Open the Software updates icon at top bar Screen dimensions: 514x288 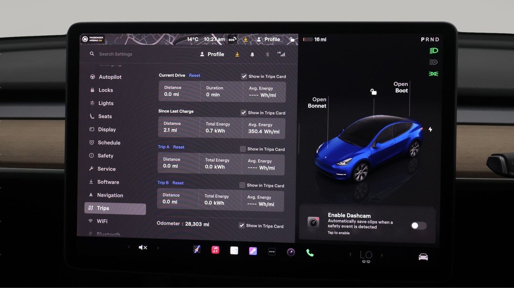(x=237, y=54)
